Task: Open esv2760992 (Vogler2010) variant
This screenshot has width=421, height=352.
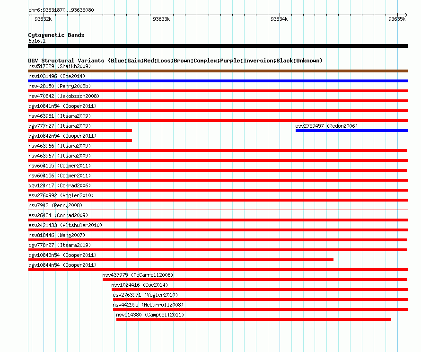Action: [x=61, y=195]
